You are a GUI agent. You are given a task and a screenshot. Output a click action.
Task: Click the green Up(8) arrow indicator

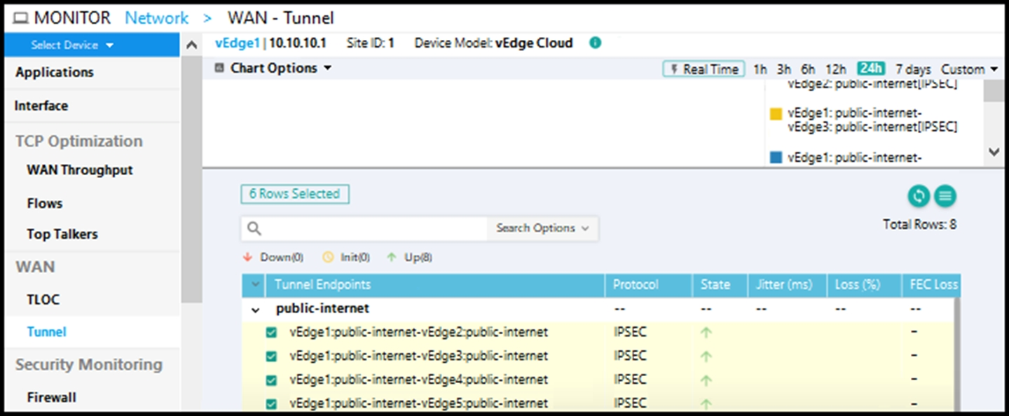[392, 257]
